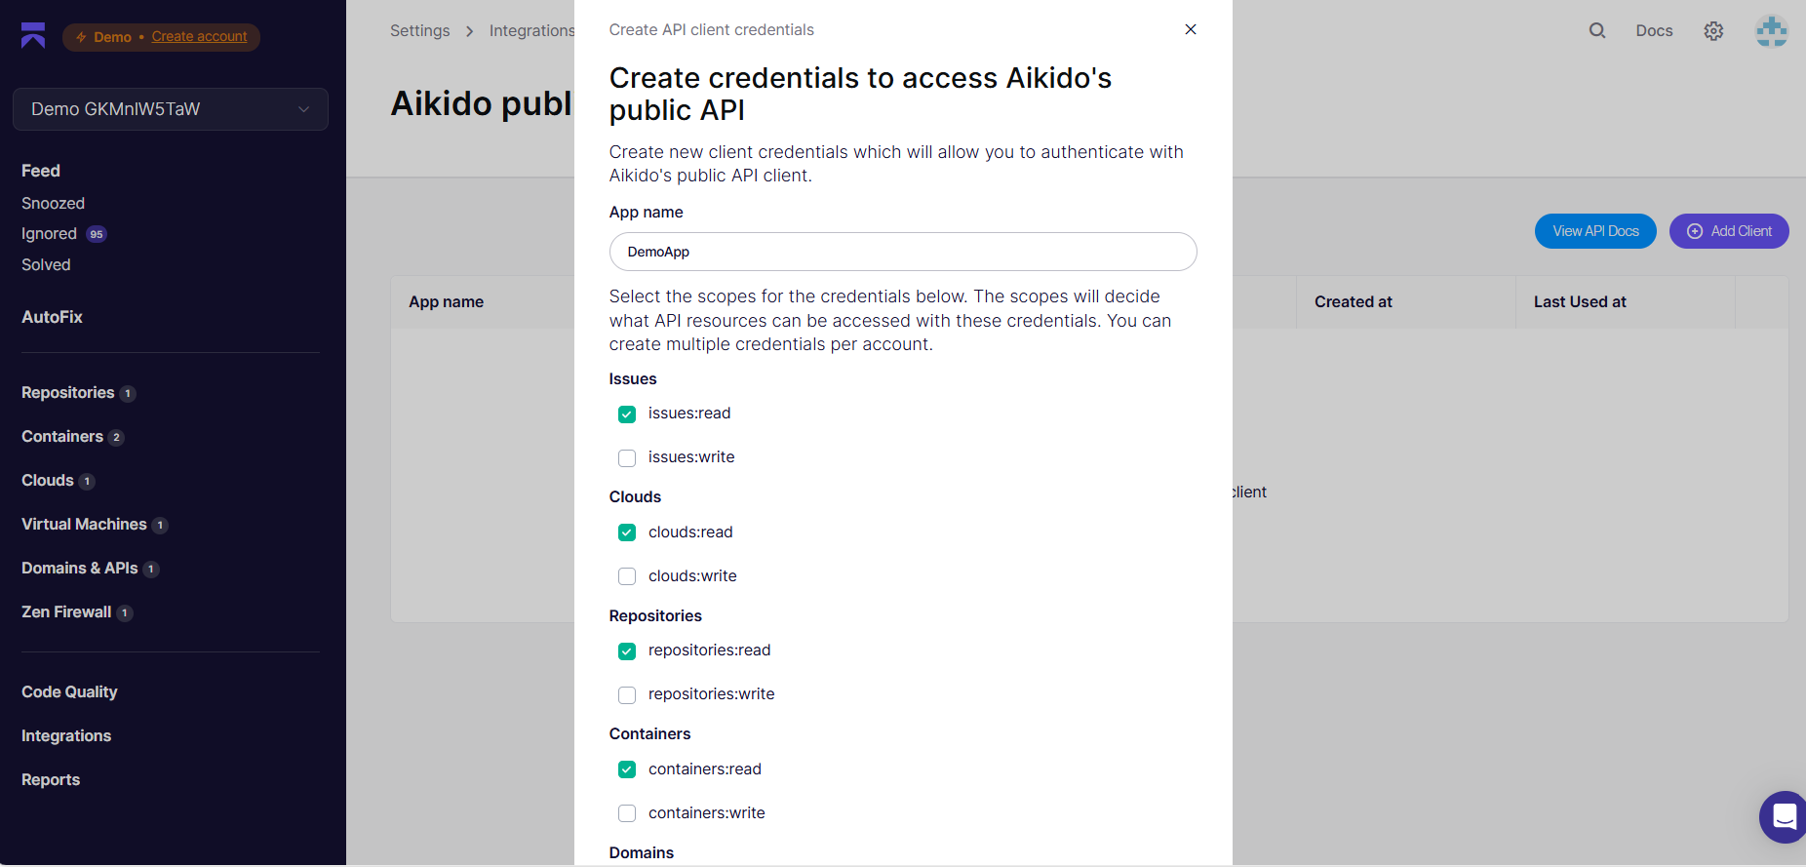
Task: Open the user avatar menu
Action: tap(1772, 30)
